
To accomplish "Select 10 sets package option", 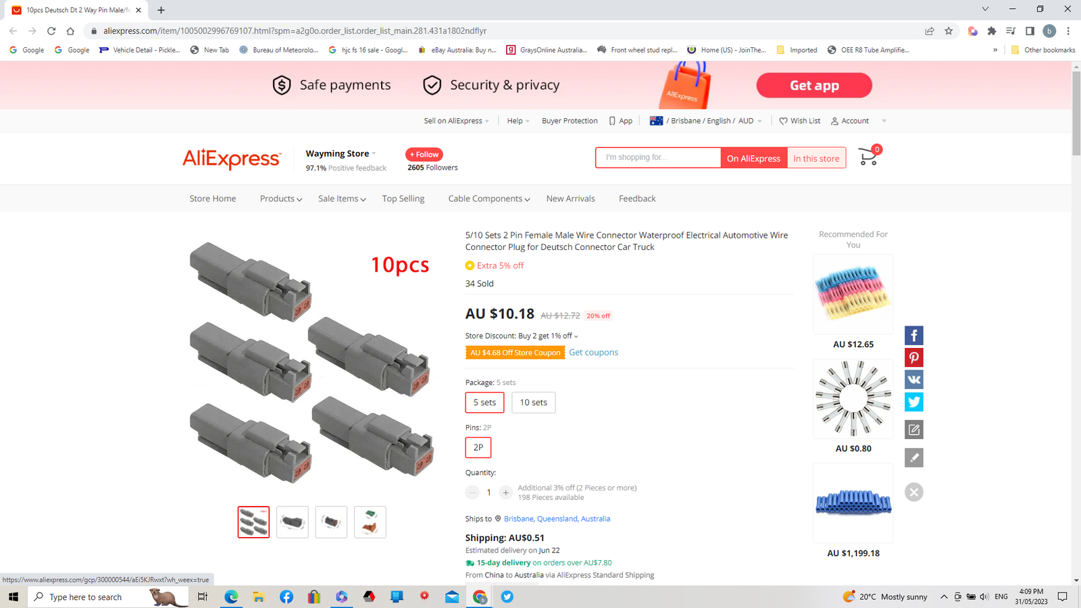I will (x=533, y=402).
